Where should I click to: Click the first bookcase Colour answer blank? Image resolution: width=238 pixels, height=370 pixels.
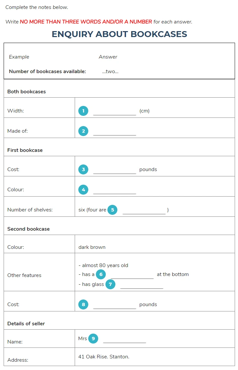pos(115,190)
